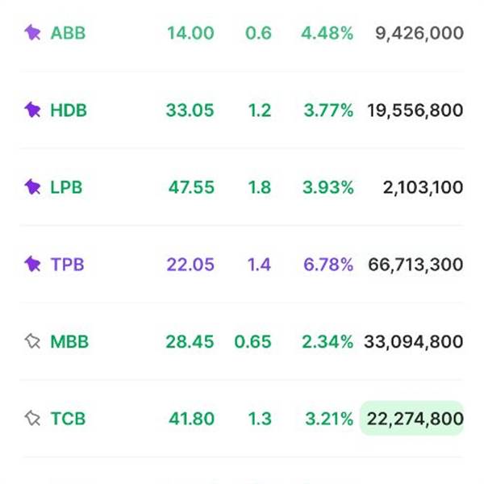The height and width of the screenshot is (484, 484).
Task: Unpin the HDB stock pin icon
Action: [32, 110]
